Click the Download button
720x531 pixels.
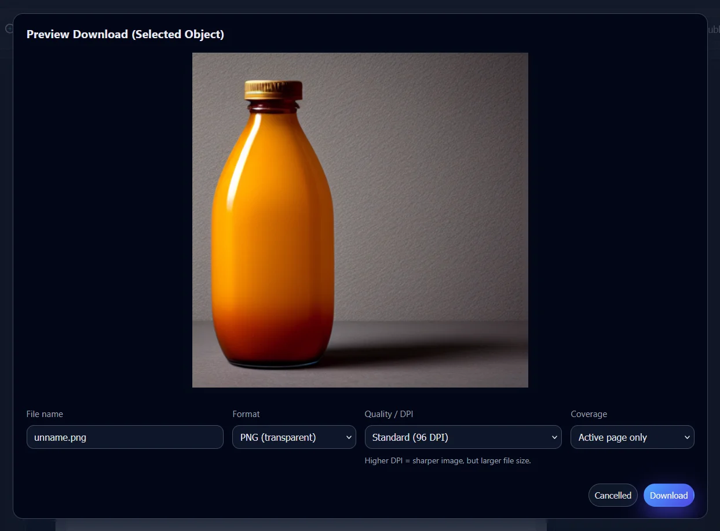(x=668, y=495)
